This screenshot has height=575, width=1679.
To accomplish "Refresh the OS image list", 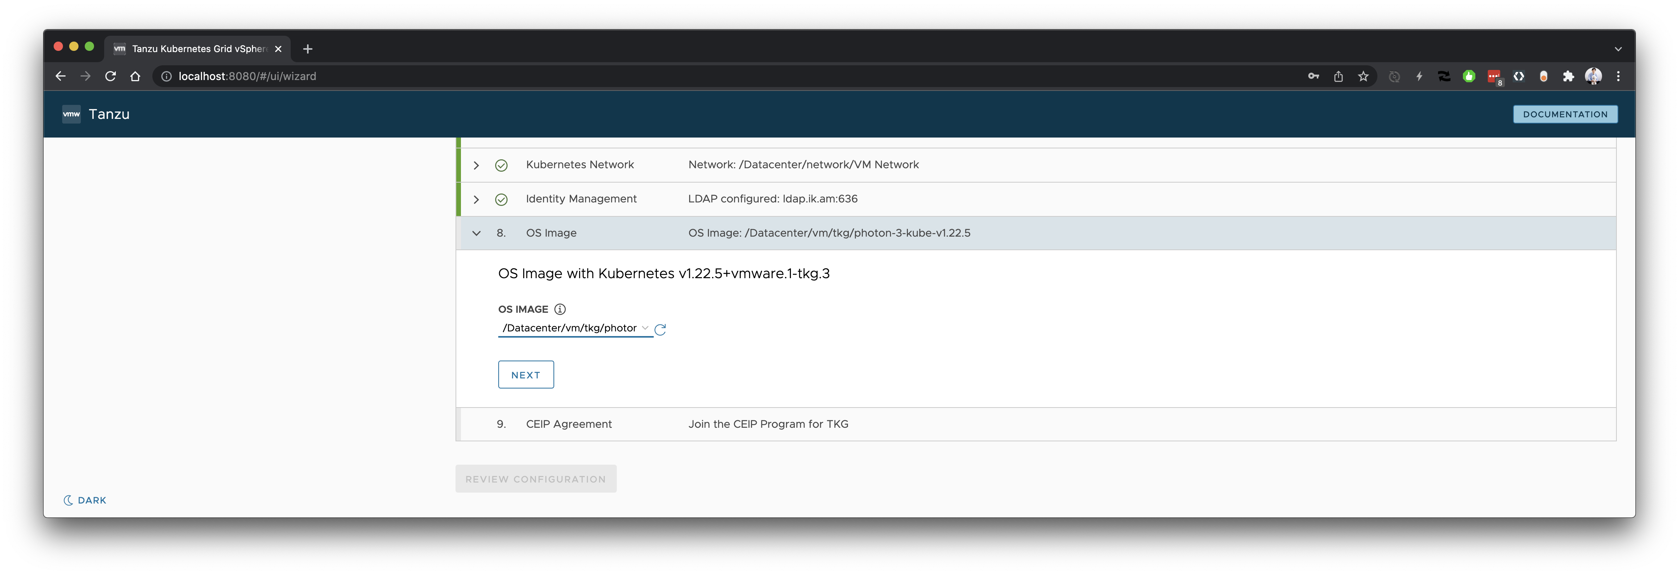I will pyautogui.click(x=660, y=329).
